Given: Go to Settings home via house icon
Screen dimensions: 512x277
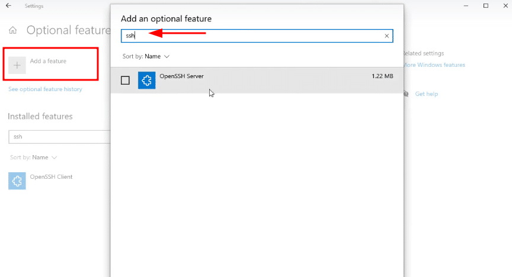Looking at the screenshot, I should click(13, 31).
